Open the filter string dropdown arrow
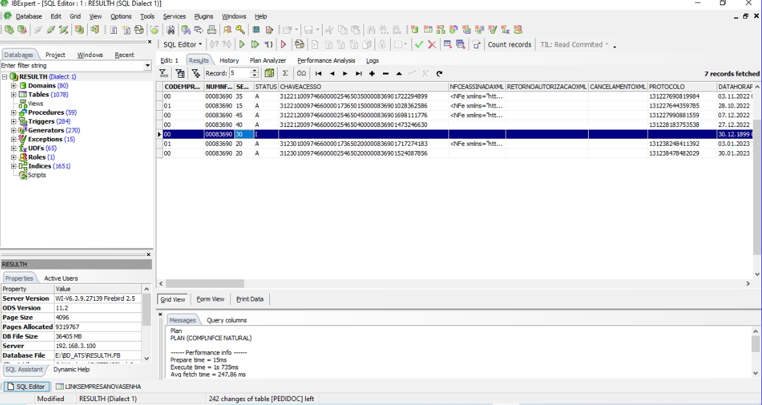This screenshot has height=405, width=762. tap(148, 65)
